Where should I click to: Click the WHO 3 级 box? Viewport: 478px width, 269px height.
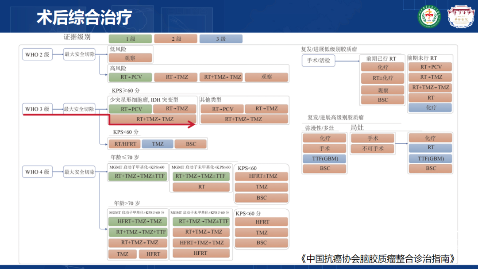pyautogui.click(x=37, y=109)
